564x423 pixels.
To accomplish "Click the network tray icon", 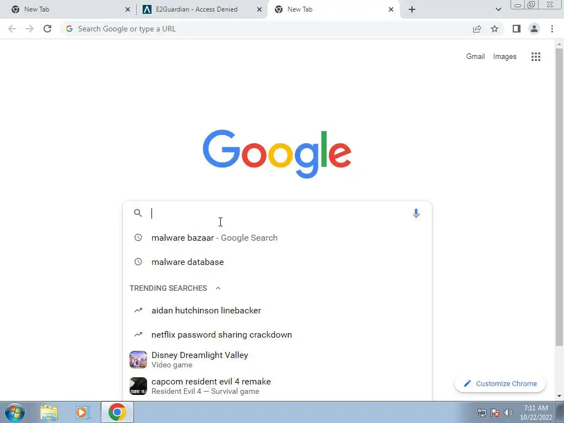I will point(481,413).
